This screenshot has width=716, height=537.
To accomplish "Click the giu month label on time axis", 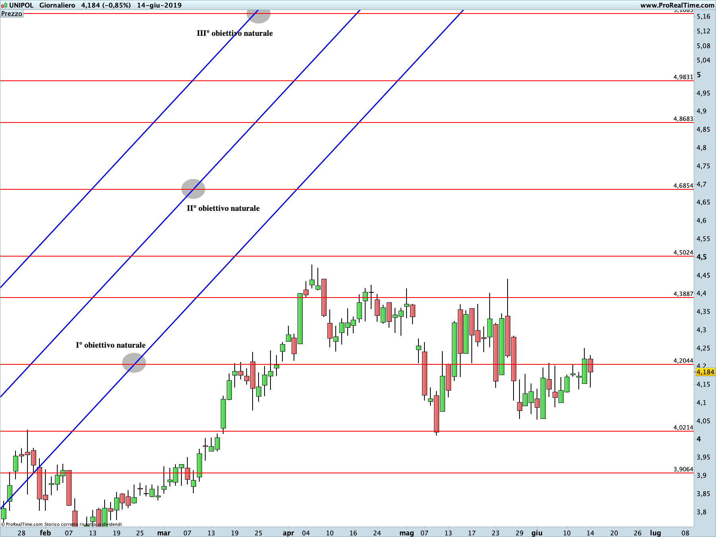I will coord(537,533).
